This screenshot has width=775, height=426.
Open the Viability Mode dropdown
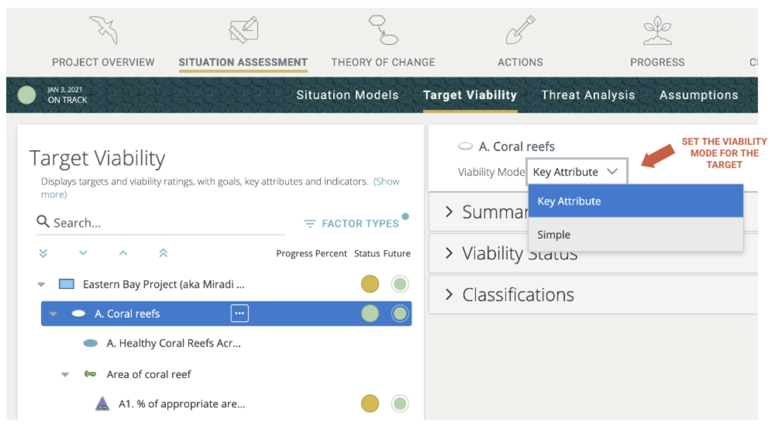(576, 172)
